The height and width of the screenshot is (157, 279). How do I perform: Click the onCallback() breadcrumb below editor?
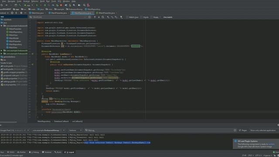pyautogui.click(x=78, y=121)
